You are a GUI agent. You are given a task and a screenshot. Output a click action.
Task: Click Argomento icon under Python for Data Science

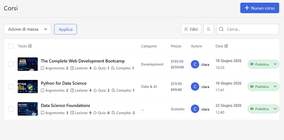tap(42, 90)
